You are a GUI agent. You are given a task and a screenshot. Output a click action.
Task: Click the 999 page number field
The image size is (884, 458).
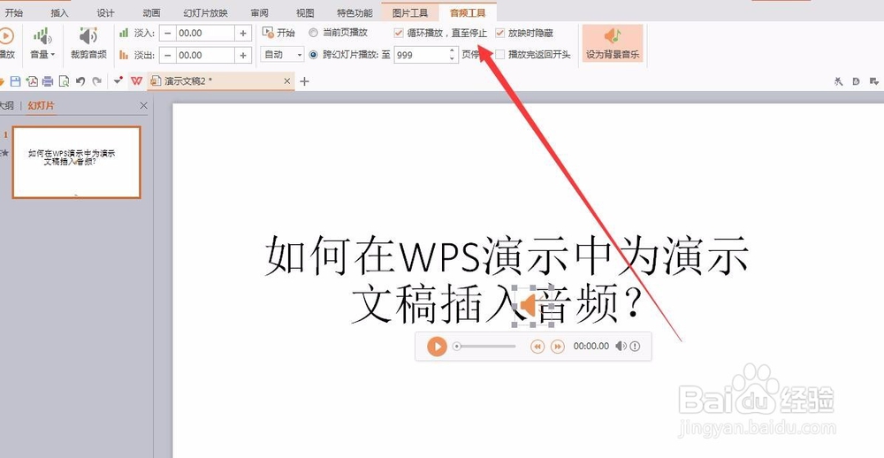[421, 55]
